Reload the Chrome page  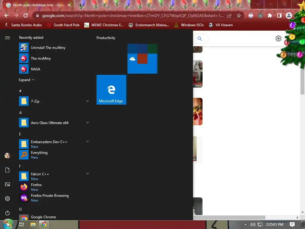[x=26, y=16]
